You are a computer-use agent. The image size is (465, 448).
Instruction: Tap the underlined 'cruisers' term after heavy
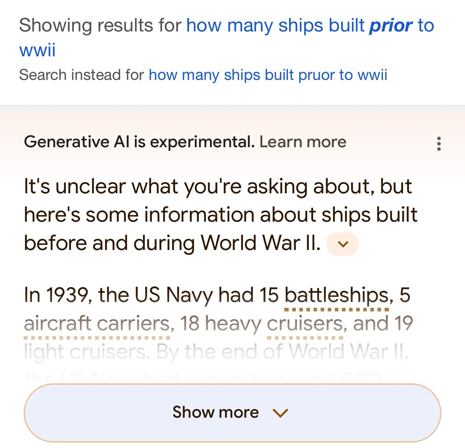[x=305, y=324]
